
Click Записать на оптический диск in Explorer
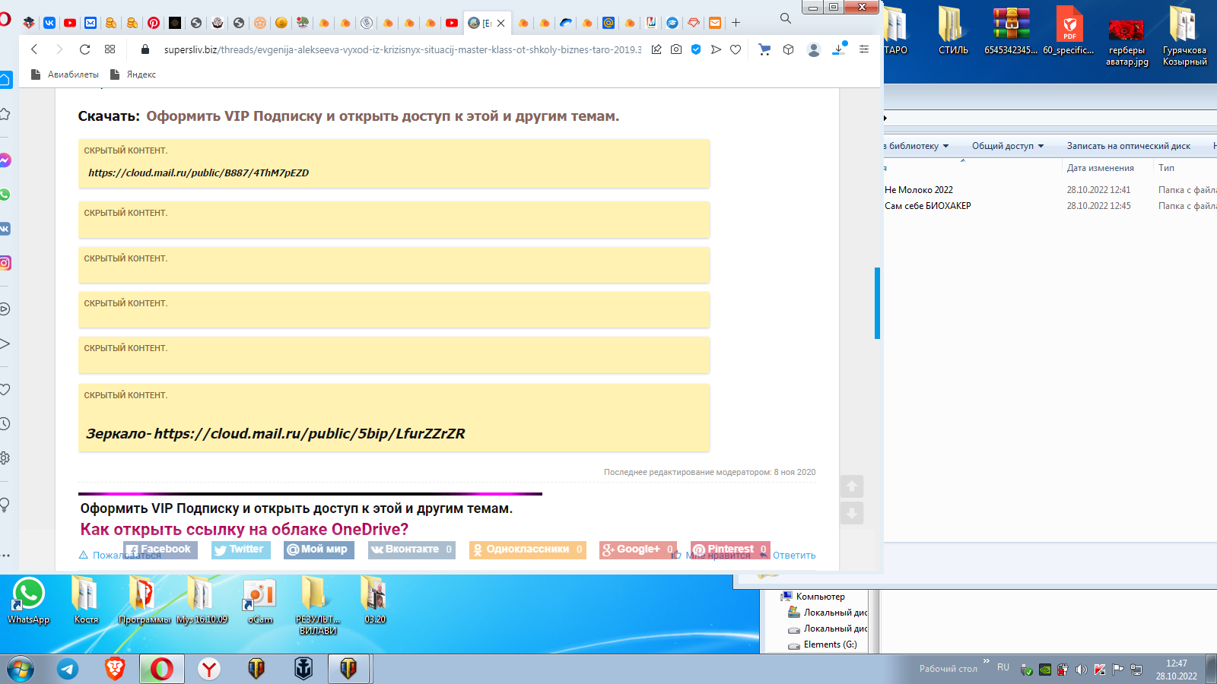tap(1129, 146)
